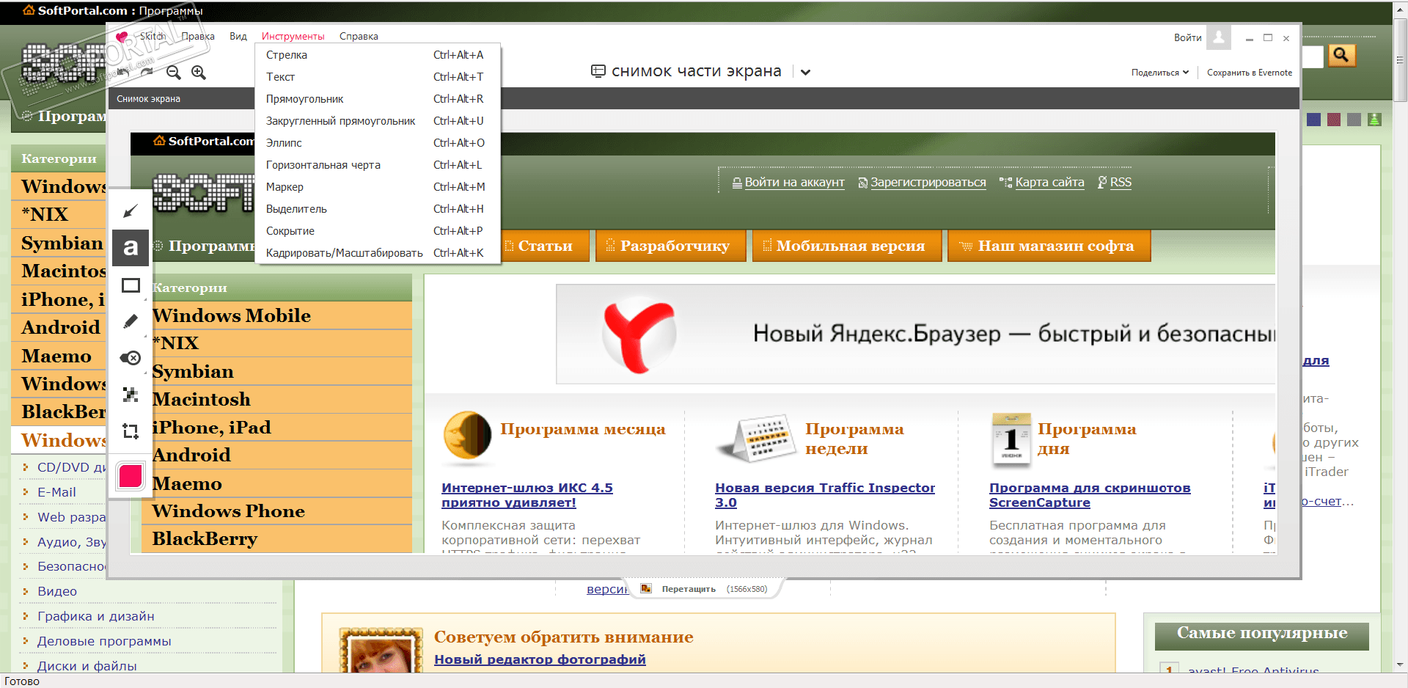The height and width of the screenshot is (688, 1408).
Task: Click the 'Готово' status bar text
Action: tap(22, 681)
